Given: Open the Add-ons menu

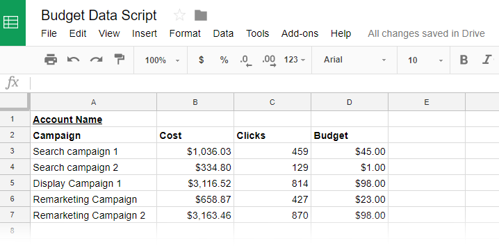Looking at the screenshot, I should 300,33.
